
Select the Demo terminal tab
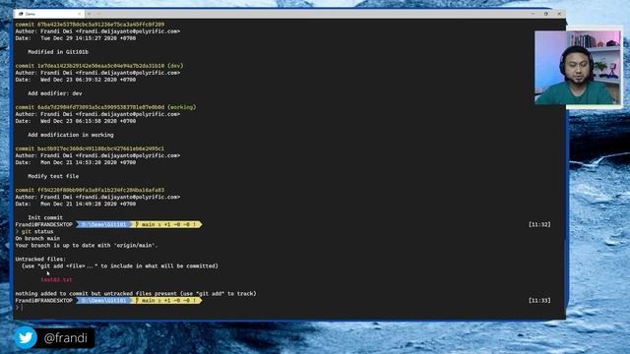[48, 14]
